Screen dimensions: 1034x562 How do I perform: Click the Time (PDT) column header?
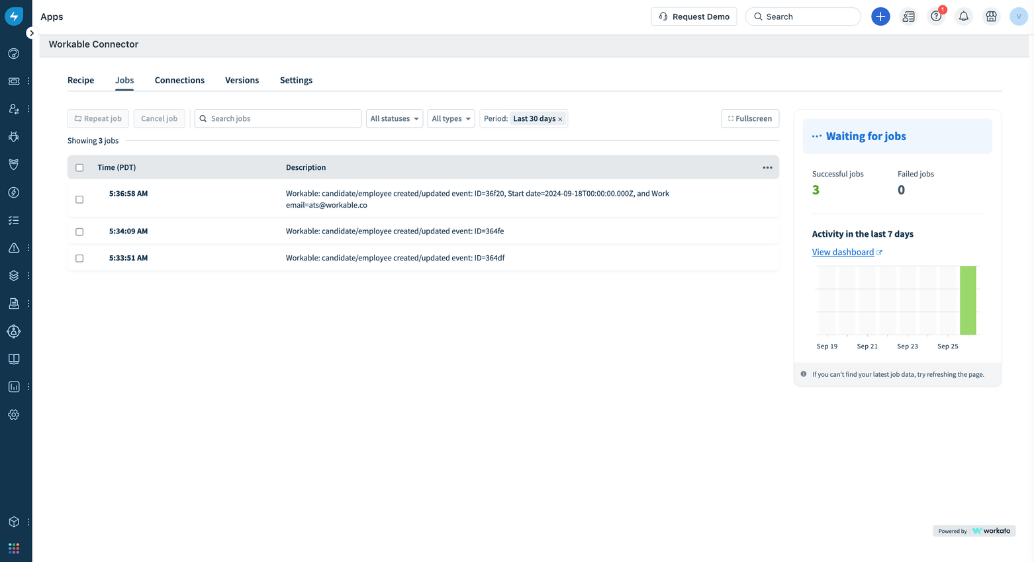pos(117,167)
